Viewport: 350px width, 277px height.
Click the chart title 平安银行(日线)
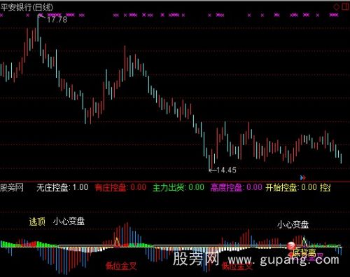27,8
